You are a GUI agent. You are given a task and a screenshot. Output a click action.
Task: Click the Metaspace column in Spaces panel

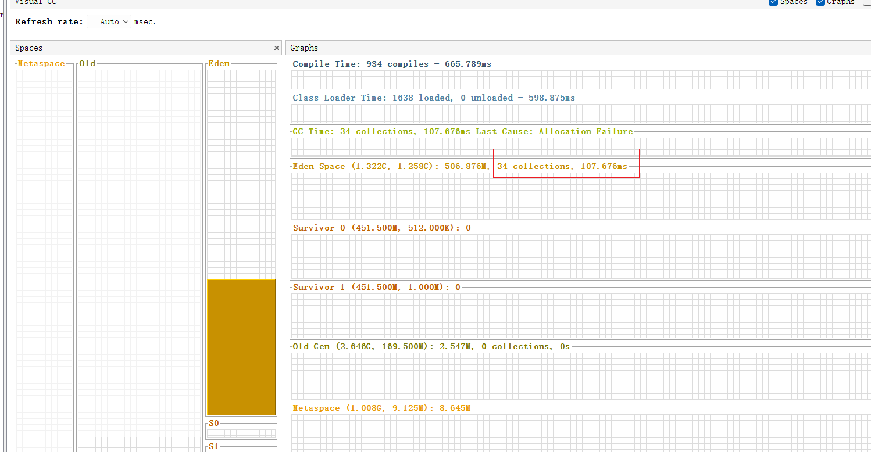[44, 256]
